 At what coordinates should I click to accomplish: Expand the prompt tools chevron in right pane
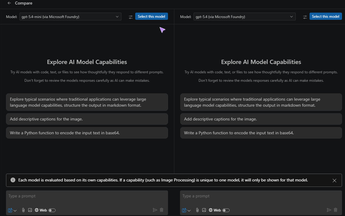click(189, 211)
